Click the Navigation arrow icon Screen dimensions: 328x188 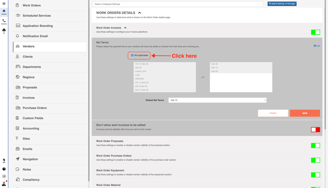coord(18,159)
